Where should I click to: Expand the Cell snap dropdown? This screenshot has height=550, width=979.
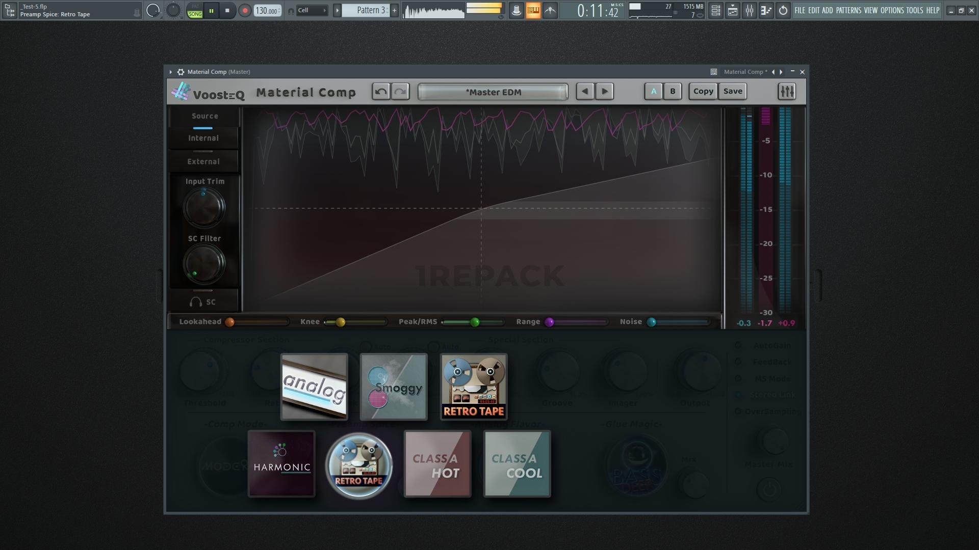(x=311, y=10)
